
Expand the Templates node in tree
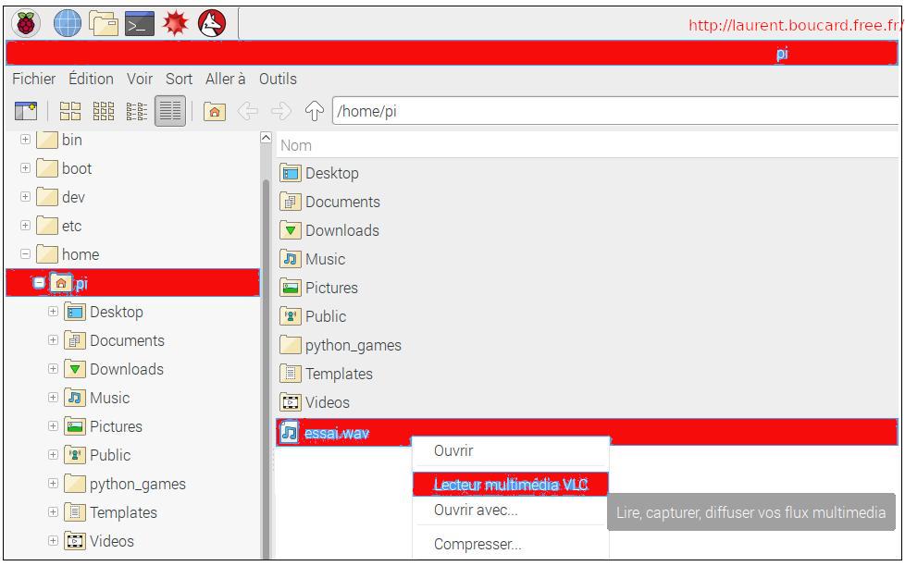[53, 512]
